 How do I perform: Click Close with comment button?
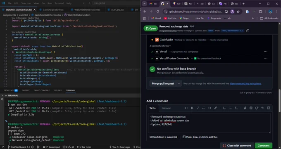[237, 146]
